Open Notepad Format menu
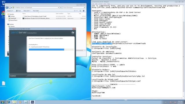The width and height of the screenshot is (185, 104). tap(100, 4)
